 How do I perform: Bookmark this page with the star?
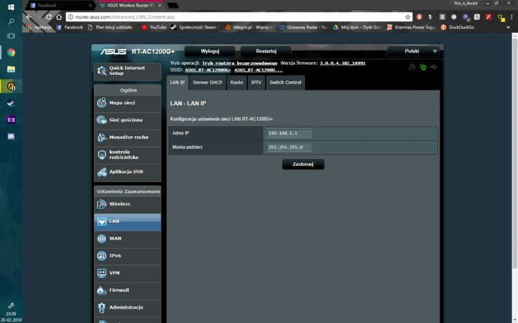tap(408, 17)
